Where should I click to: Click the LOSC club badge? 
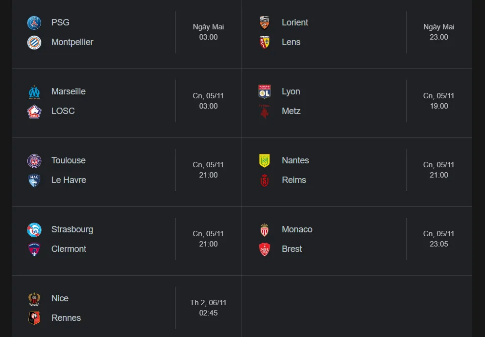click(x=34, y=112)
